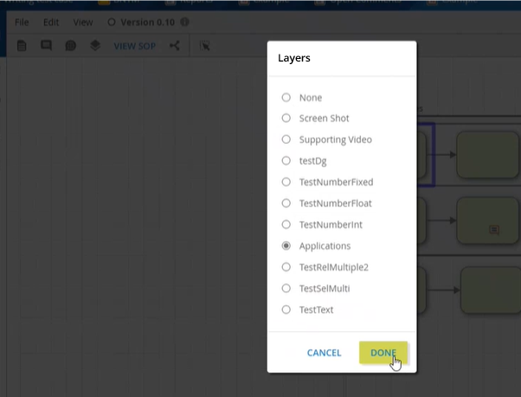521x397 pixels.
Task: Open the File menu
Action: click(22, 22)
